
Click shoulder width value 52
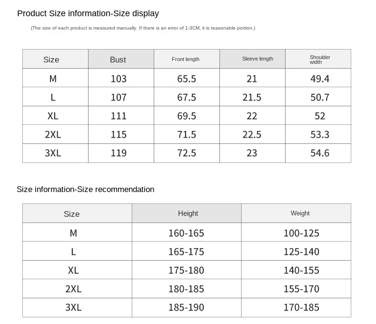pyautogui.click(x=320, y=116)
